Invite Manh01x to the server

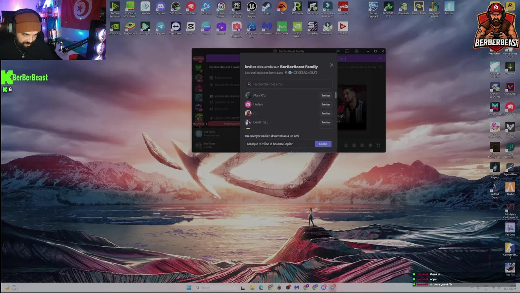(x=326, y=96)
